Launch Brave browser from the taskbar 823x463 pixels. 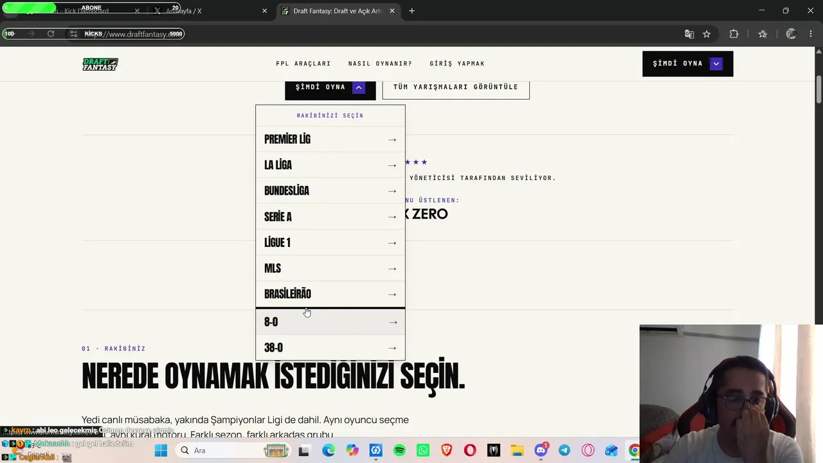(x=446, y=451)
